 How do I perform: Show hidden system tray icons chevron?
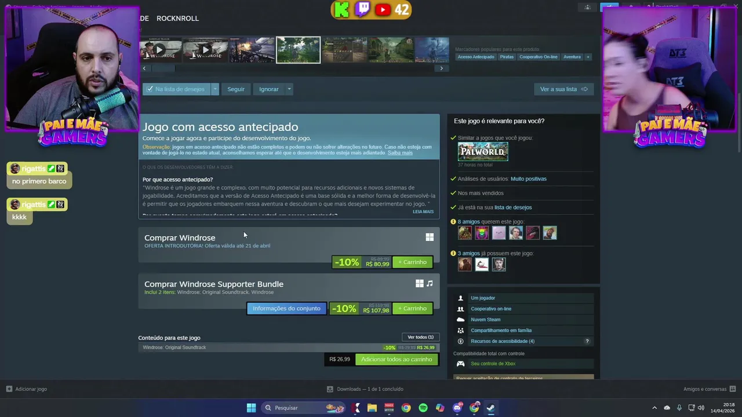click(654, 408)
